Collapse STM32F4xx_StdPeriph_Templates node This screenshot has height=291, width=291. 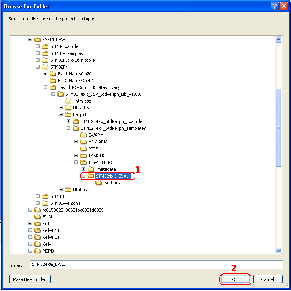(x=68, y=128)
